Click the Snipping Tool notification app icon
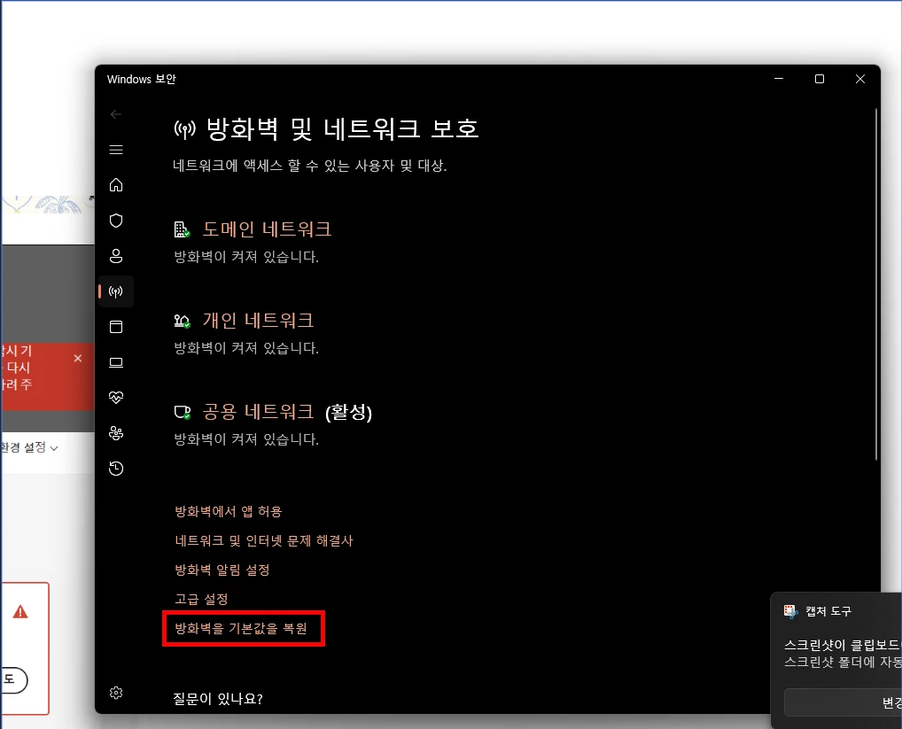902x729 pixels. 791,611
